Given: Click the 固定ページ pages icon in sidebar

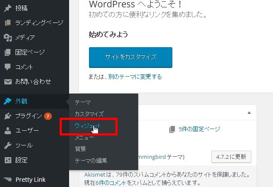Looking at the screenshot, I should click(8, 52).
